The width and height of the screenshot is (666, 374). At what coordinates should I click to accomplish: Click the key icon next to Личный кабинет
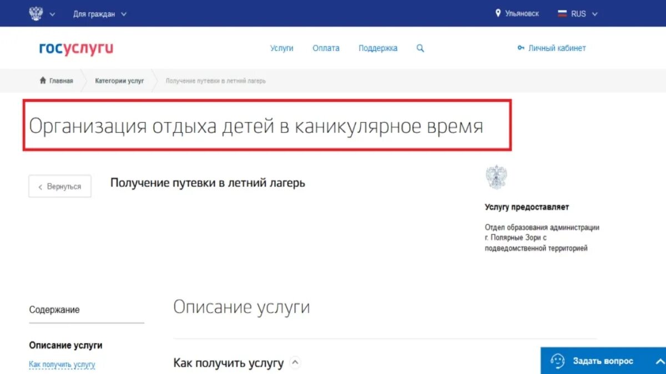pyautogui.click(x=521, y=48)
